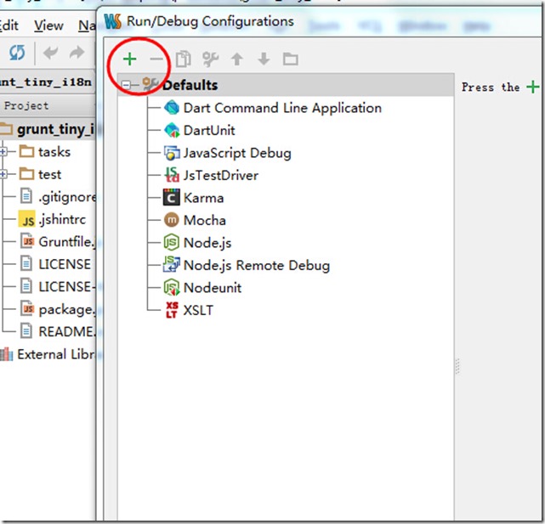Expand the tasks folder in the project tree
This screenshot has width=545, height=524.
click(x=3, y=151)
